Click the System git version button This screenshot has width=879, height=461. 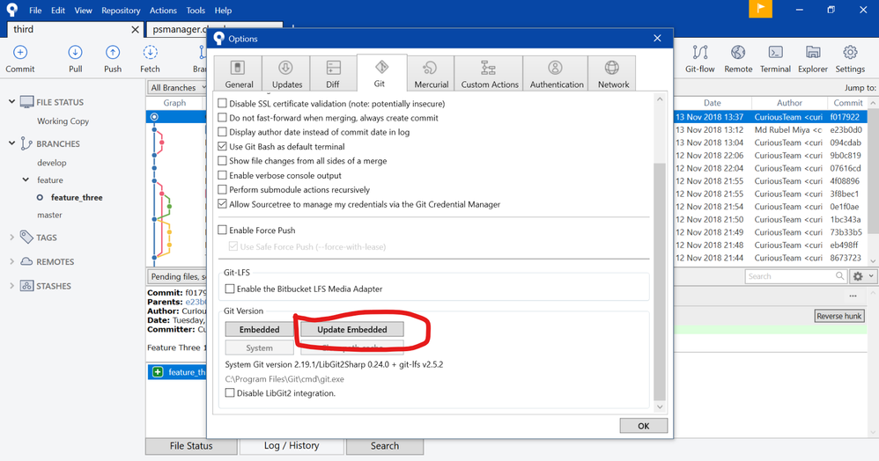tap(259, 348)
